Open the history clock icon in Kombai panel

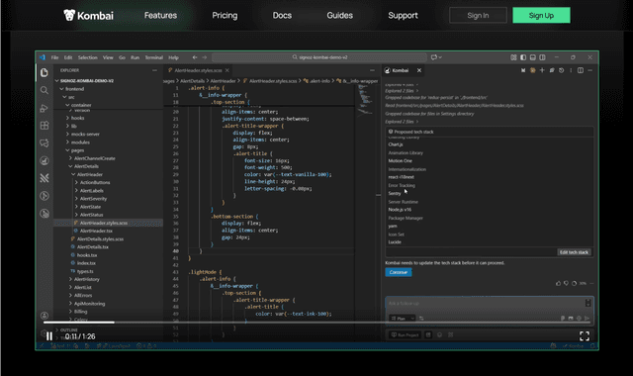(561, 70)
